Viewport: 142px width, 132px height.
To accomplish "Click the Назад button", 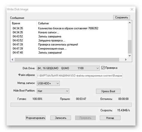I will pyautogui.click(x=110, y=118).
